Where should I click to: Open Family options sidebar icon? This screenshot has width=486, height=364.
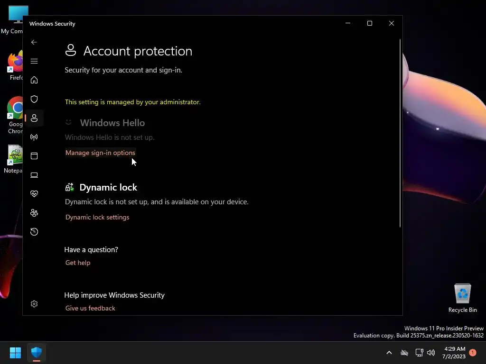(34, 213)
